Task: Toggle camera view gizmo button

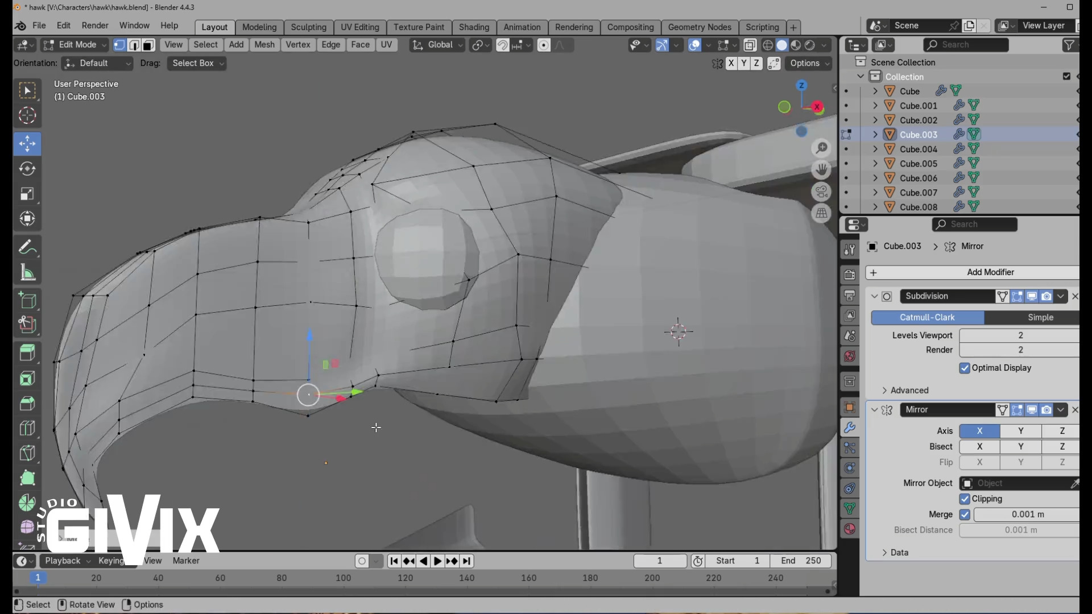Action: tap(821, 192)
